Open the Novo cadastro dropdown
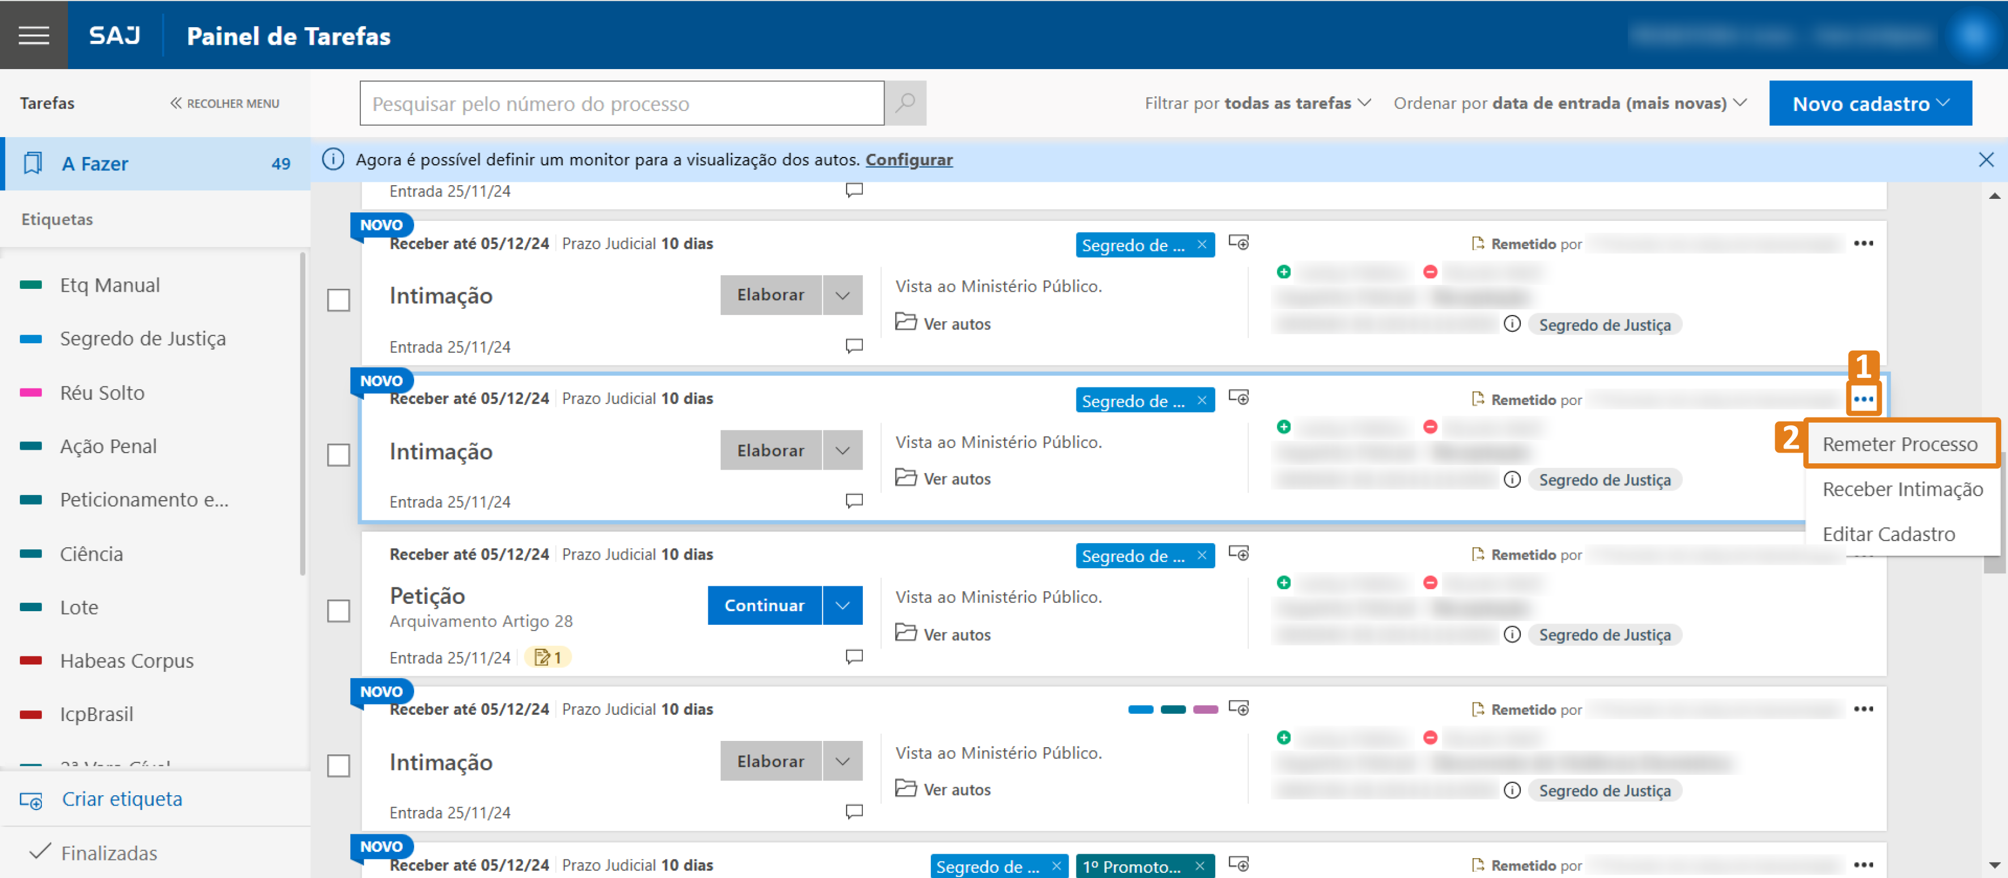This screenshot has height=878, width=2008. 1869,103
